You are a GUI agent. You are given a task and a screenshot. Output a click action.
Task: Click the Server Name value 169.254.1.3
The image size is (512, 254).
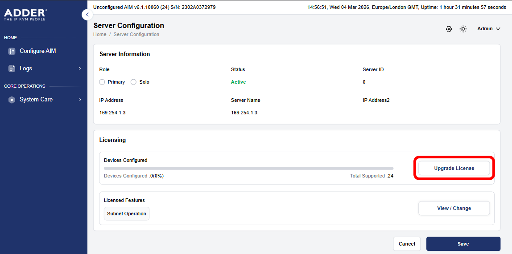[244, 113]
